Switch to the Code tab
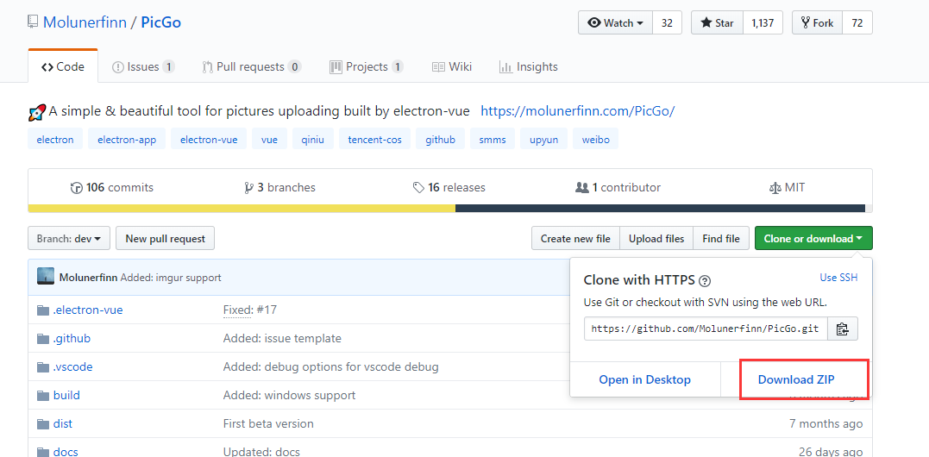Image resolution: width=929 pixels, height=457 pixels. (x=63, y=67)
